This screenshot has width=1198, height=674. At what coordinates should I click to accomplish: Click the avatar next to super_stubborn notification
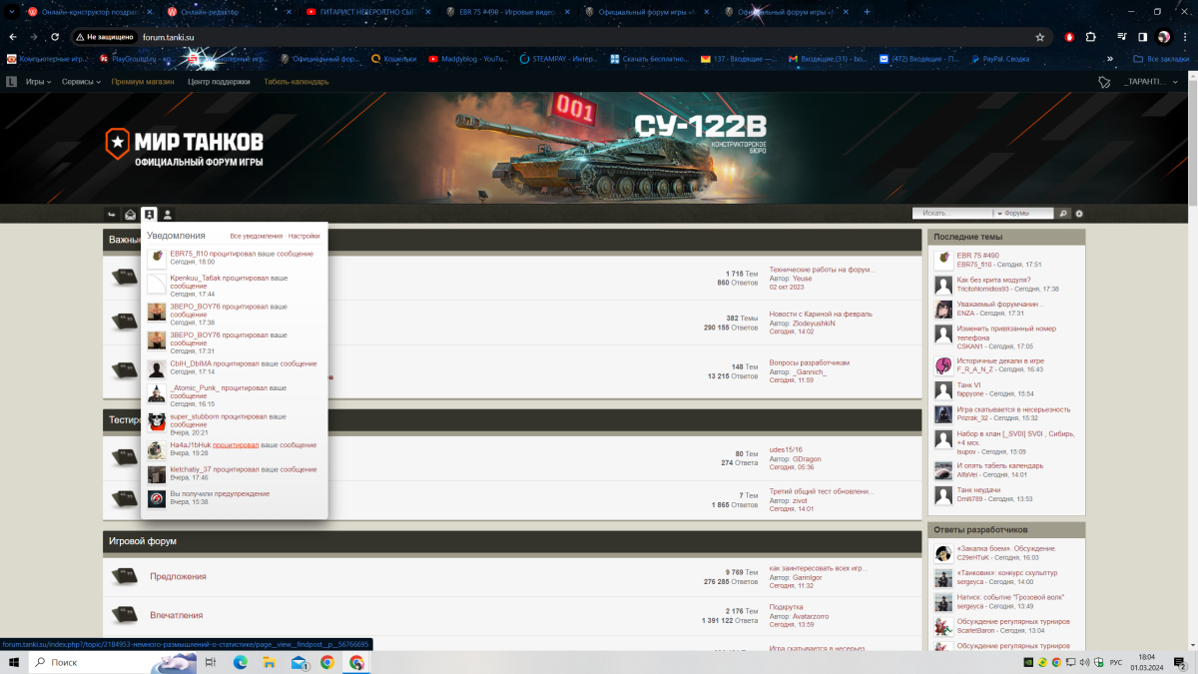click(x=157, y=420)
